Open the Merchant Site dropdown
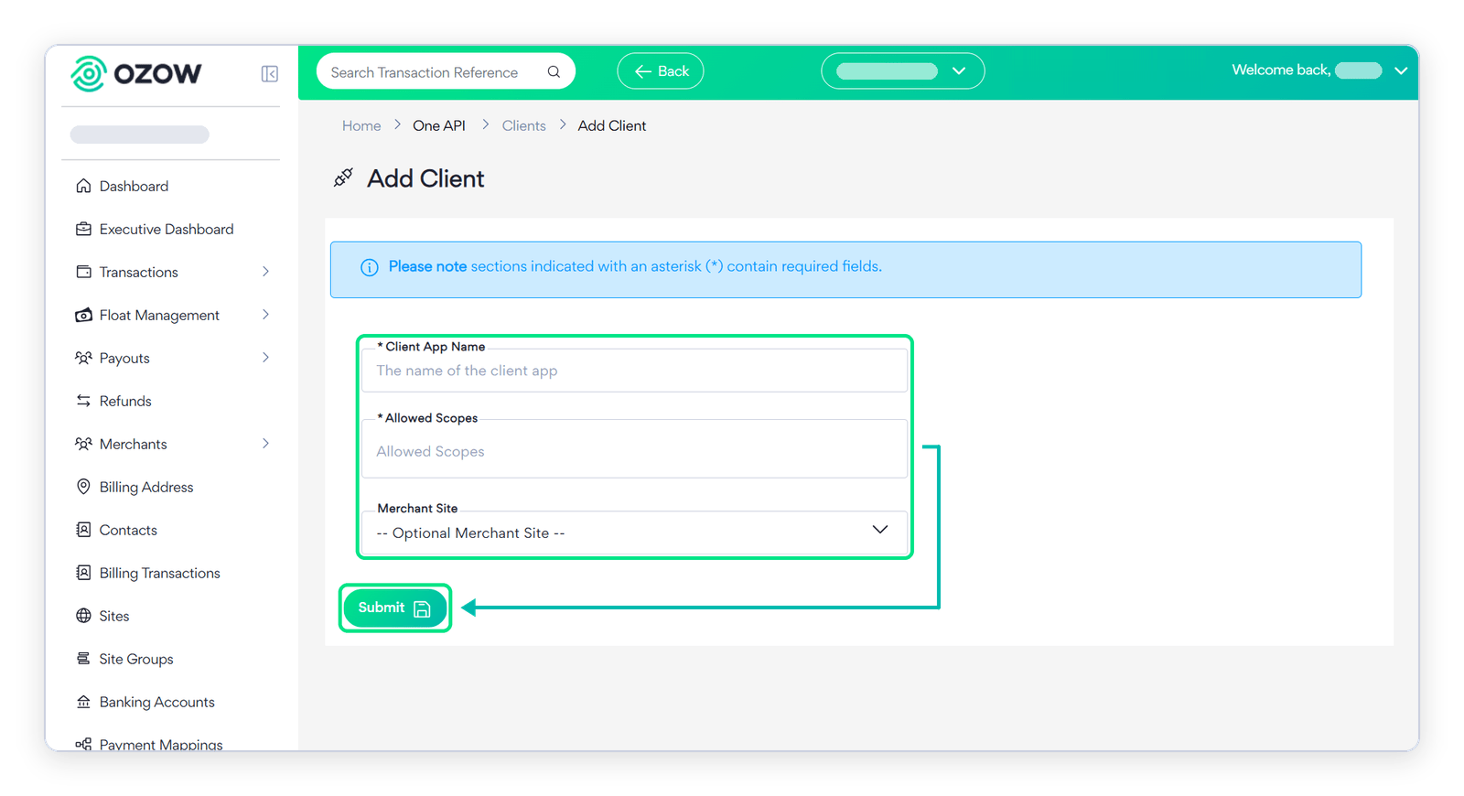Screen dimensions: 1464x796 click(x=634, y=532)
